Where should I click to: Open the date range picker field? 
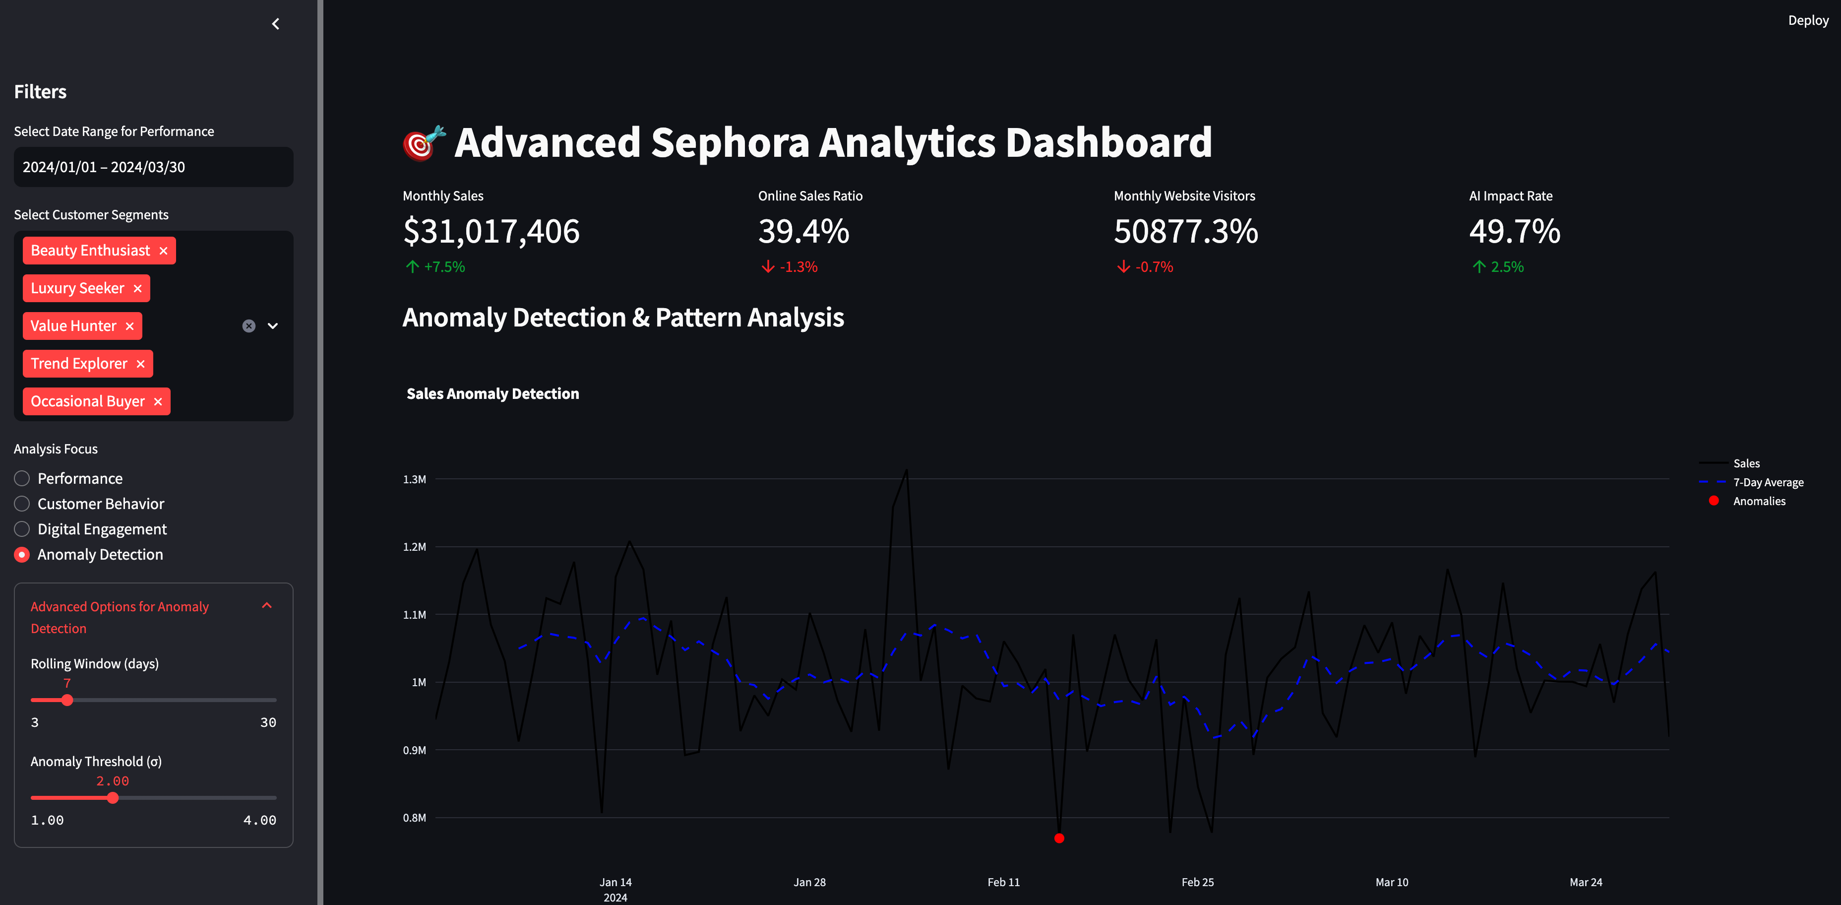[x=154, y=167]
